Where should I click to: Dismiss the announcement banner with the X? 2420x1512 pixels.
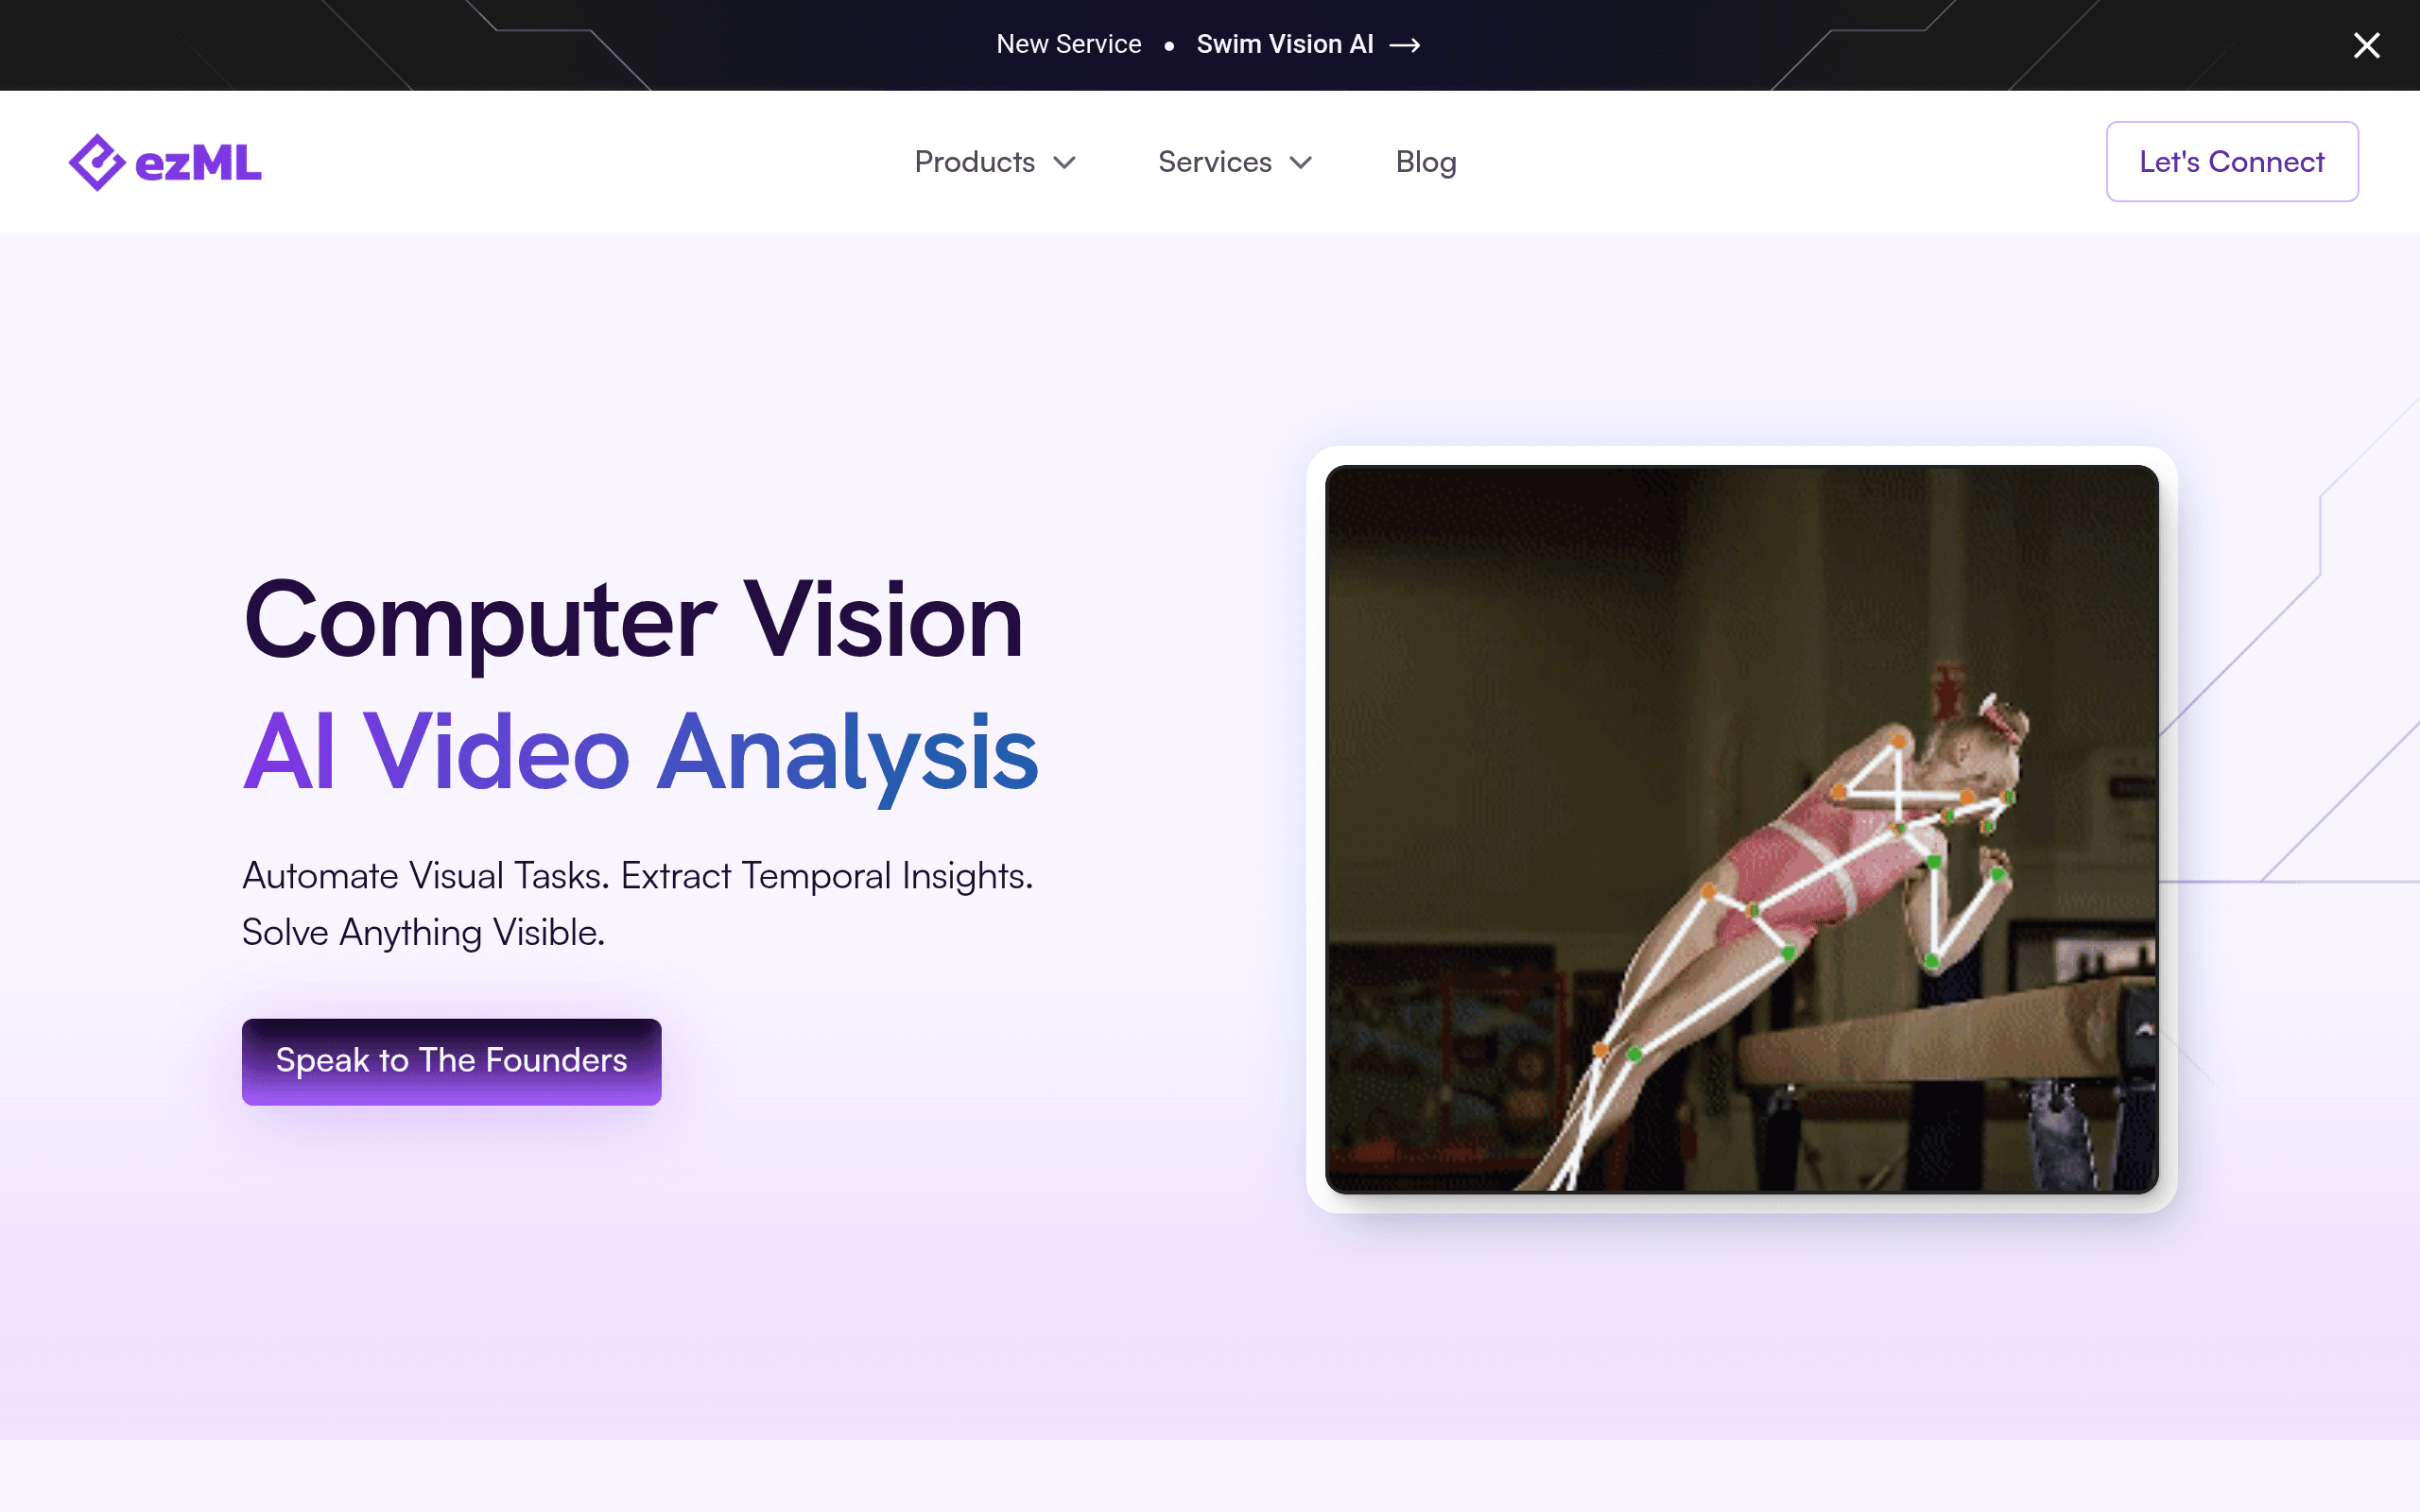pos(2366,45)
